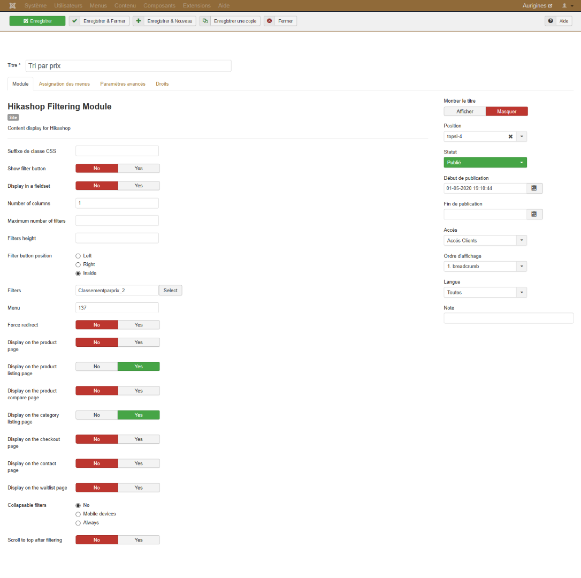Click the Menu field containing 137

pos(117,308)
